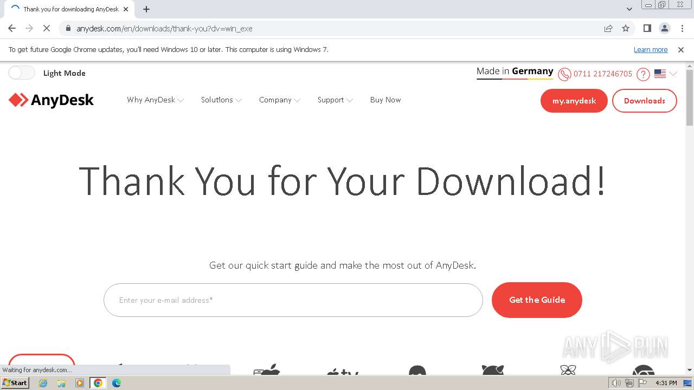
Task: Click the Get the Guide button
Action: pos(537,300)
